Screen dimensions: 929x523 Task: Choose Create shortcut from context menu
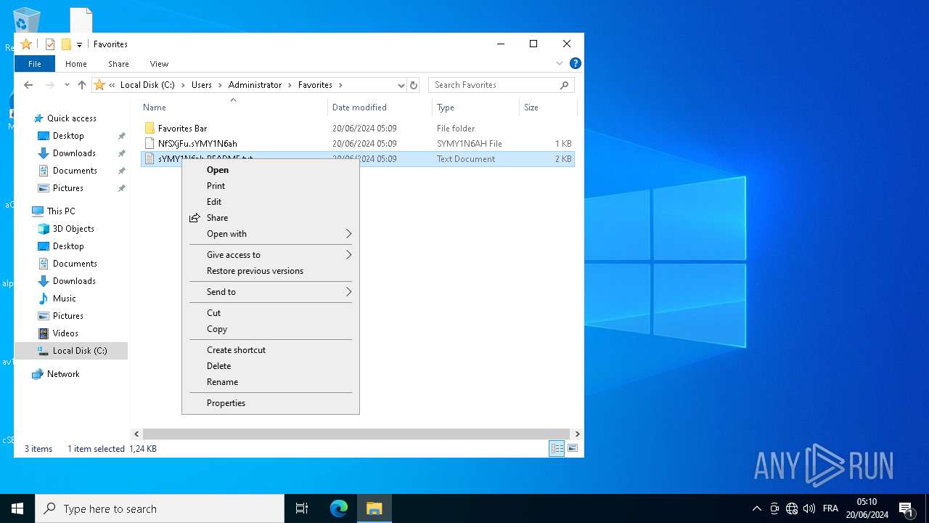pyautogui.click(x=270, y=350)
